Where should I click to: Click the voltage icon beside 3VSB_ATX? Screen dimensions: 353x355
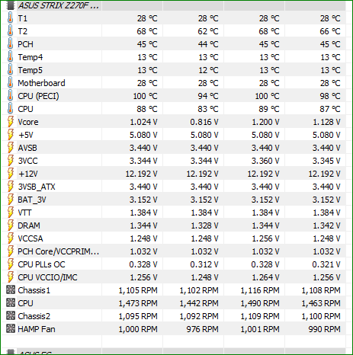(x=11, y=187)
